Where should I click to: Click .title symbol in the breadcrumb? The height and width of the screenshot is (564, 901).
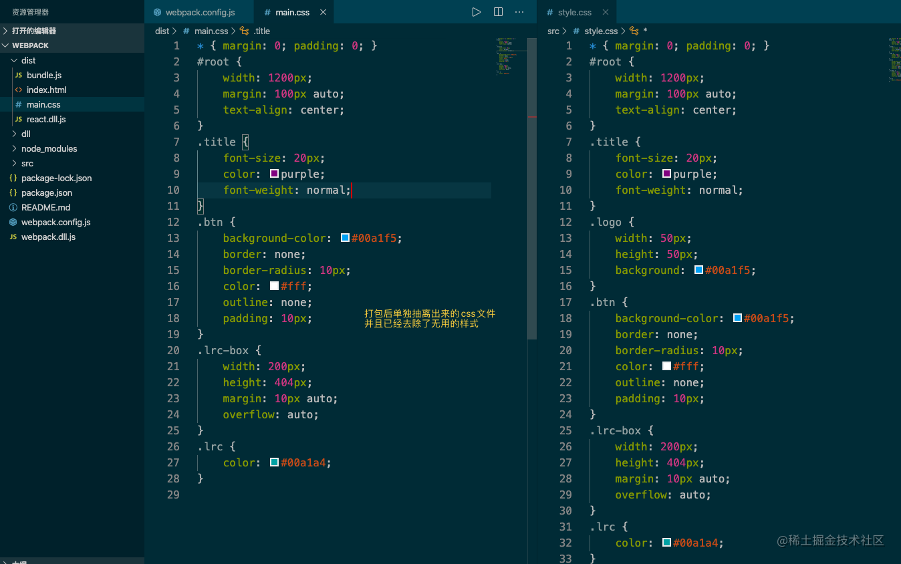coord(261,31)
